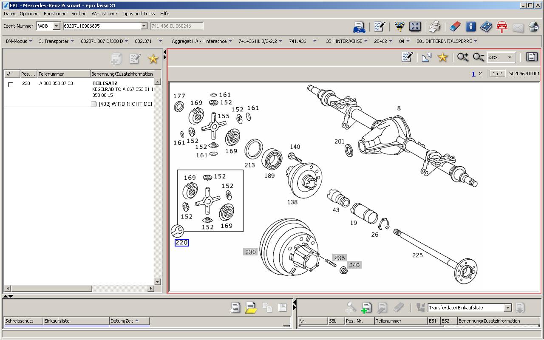Click the eraser icon in top toolbar
This screenshot has width=544, height=340.
tap(455, 27)
